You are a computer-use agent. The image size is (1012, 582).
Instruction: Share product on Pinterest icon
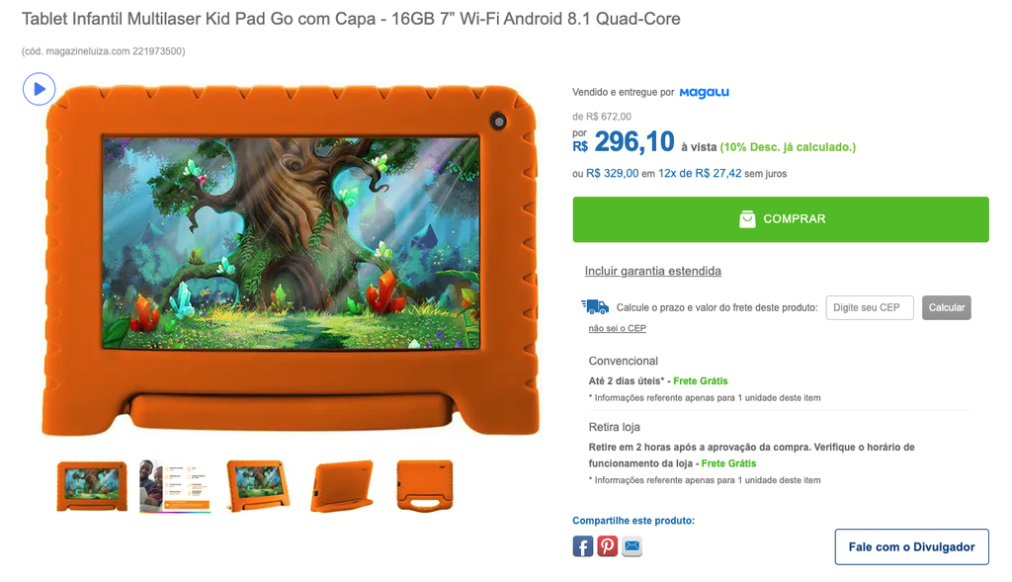pos(607,546)
